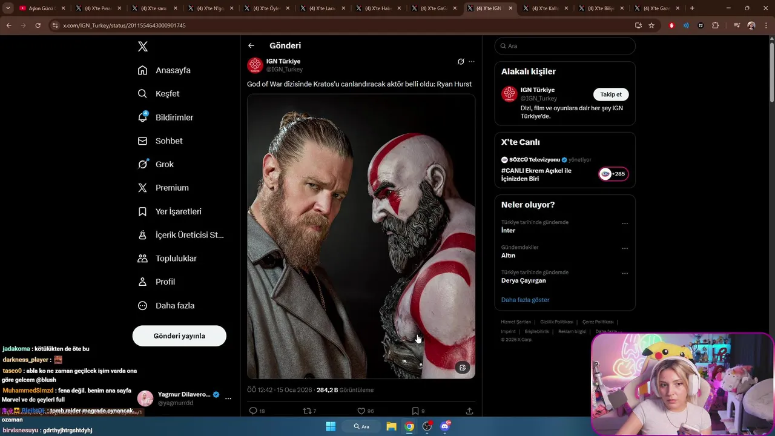Repost the tweet (7 reposts)
The image size is (775, 436).
point(309,411)
